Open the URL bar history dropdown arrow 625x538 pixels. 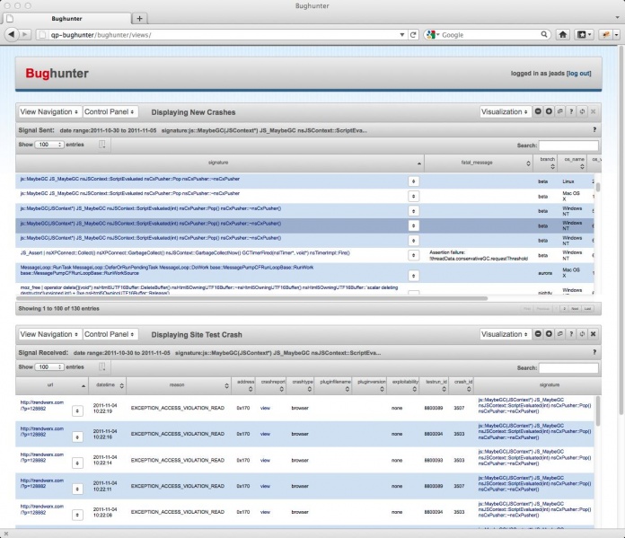pos(401,35)
